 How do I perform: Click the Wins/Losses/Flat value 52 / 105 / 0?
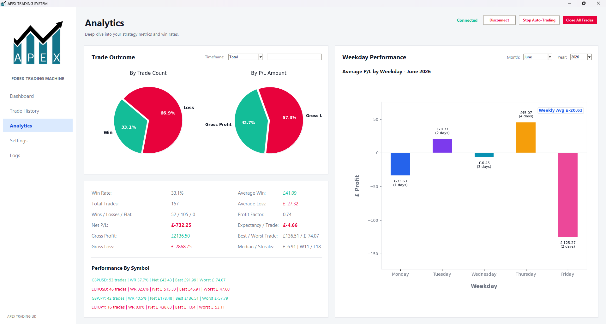tap(183, 214)
